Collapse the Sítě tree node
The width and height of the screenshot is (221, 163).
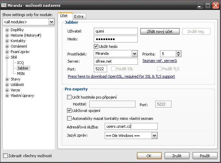tap(7, 57)
